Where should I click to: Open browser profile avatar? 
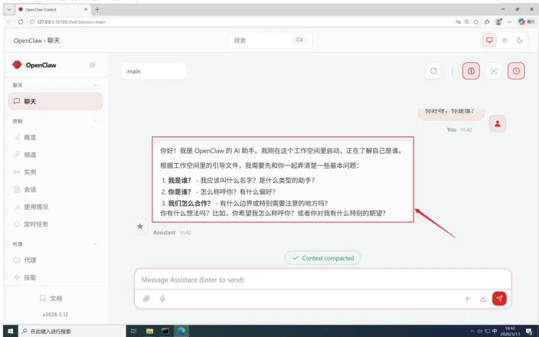tap(499, 21)
